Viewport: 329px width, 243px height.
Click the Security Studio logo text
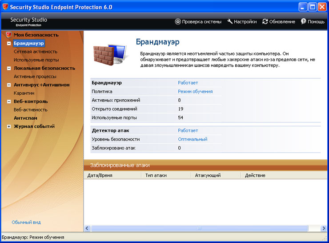(x=28, y=22)
